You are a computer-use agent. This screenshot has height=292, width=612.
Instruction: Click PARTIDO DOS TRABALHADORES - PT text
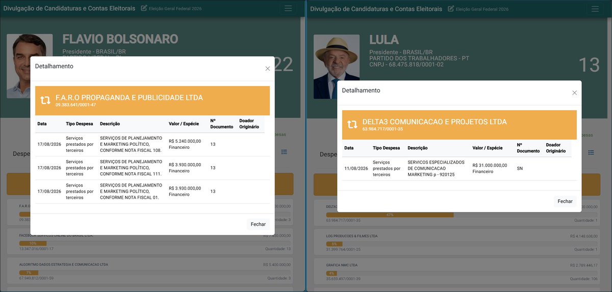pos(419,59)
